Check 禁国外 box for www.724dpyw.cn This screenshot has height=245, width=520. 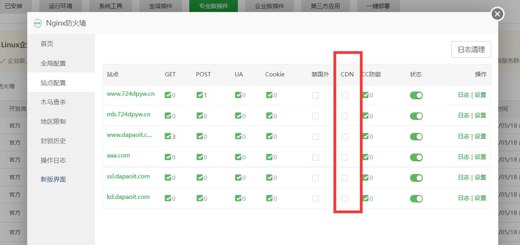coord(316,95)
